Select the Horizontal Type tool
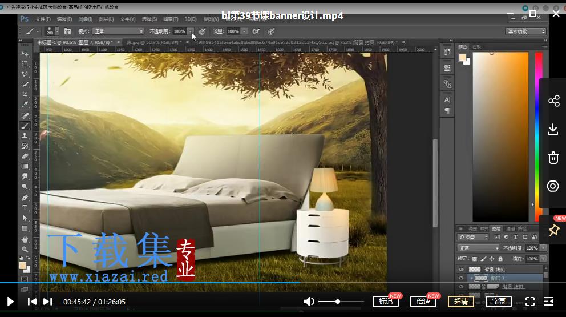The width and height of the screenshot is (566, 317). pyautogui.click(x=25, y=208)
